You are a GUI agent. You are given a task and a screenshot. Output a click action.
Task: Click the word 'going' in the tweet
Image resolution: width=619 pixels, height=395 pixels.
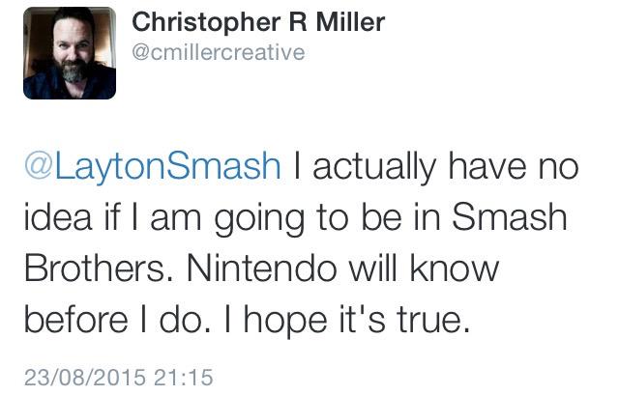[x=259, y=219]
